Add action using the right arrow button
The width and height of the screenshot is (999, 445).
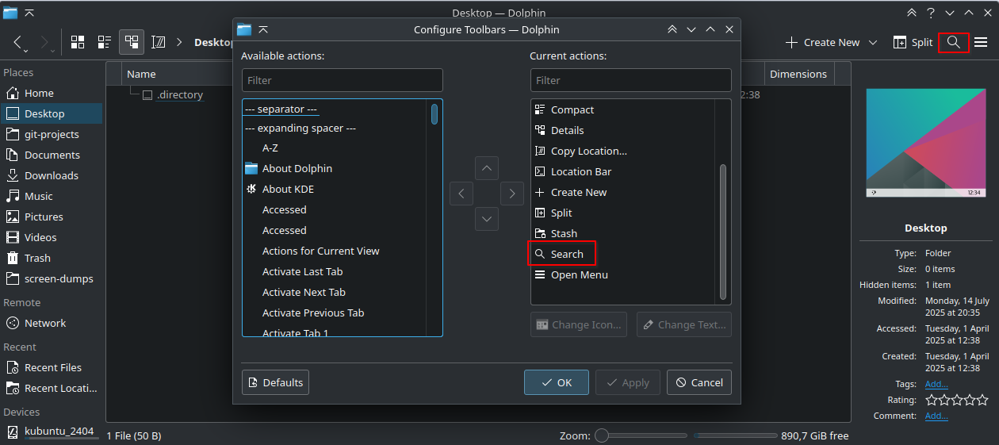coord(512,193)
